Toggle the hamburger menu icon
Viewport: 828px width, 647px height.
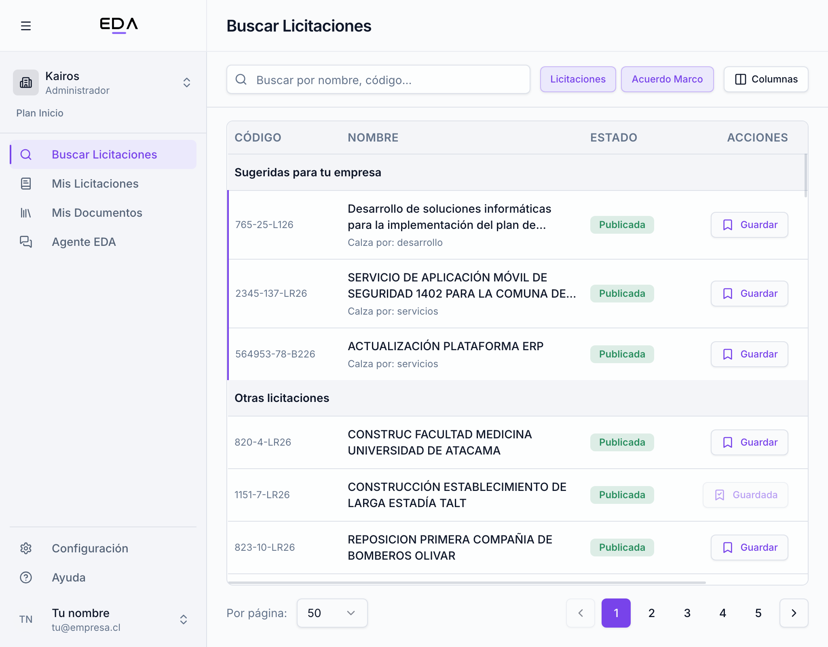click(x=26, y=26)
